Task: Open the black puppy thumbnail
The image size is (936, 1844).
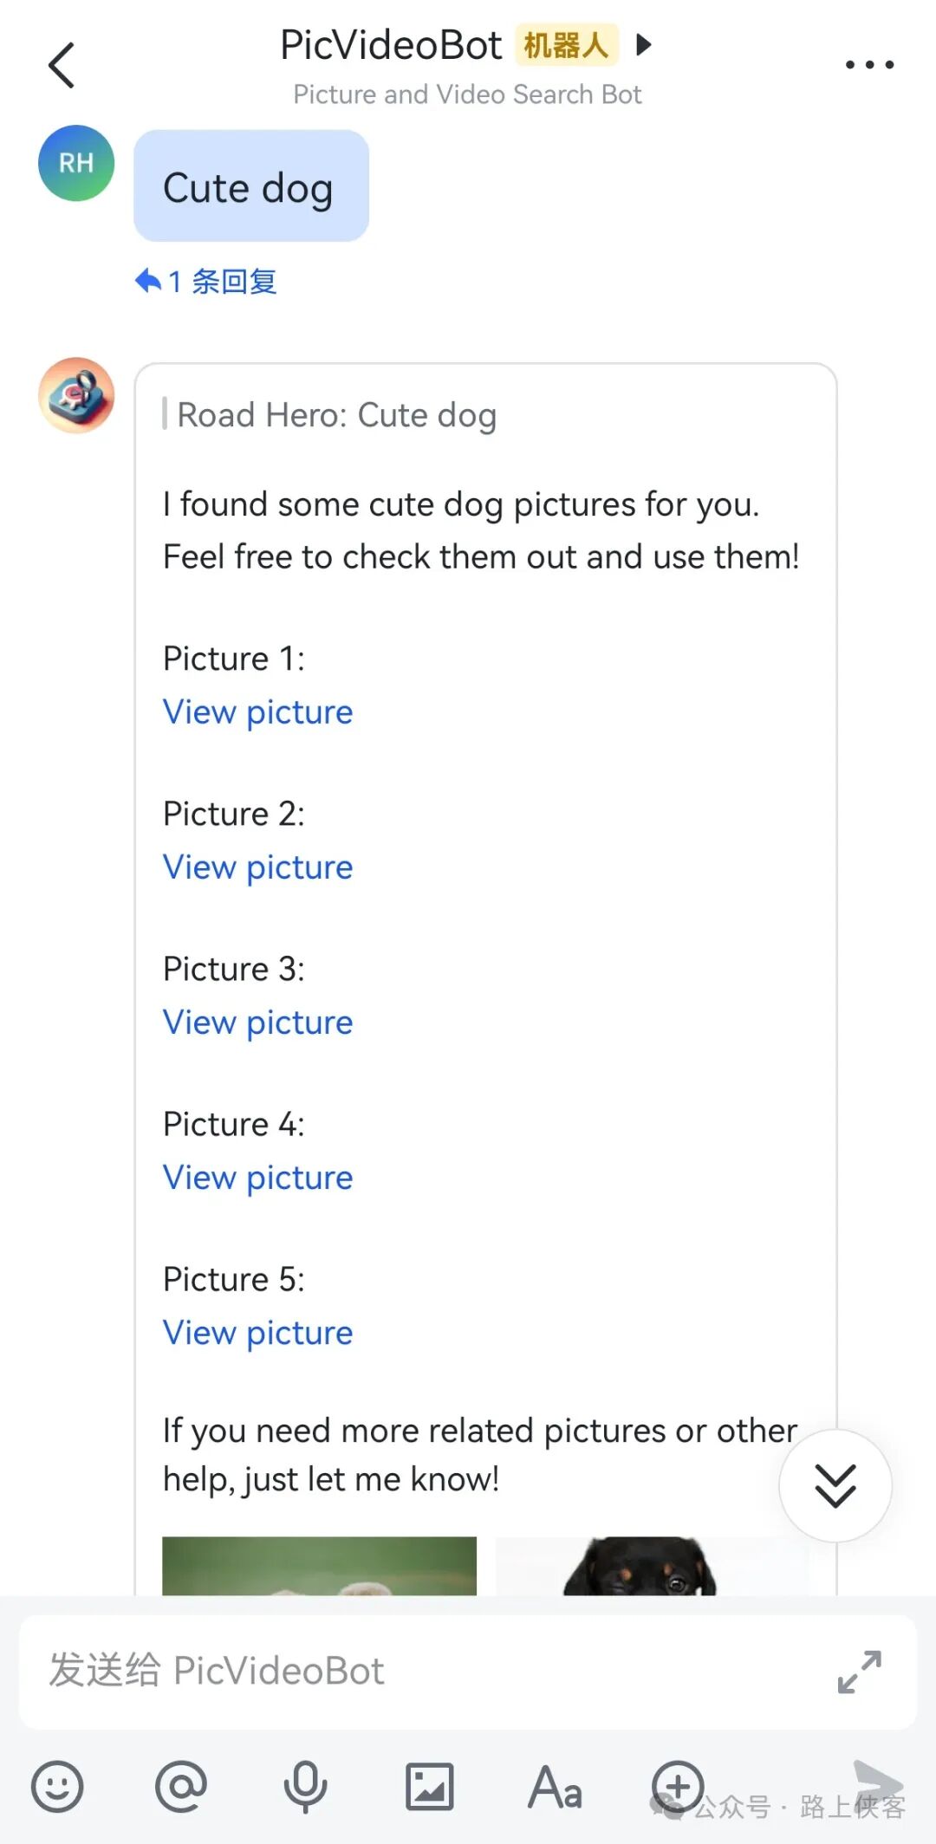Action: click(652, 1566)
